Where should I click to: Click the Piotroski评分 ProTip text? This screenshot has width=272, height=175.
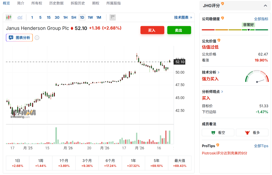click(224, 153)
